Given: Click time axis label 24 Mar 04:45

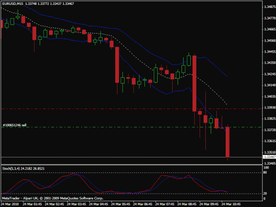Looking at the screenshot, I should 98,204.
